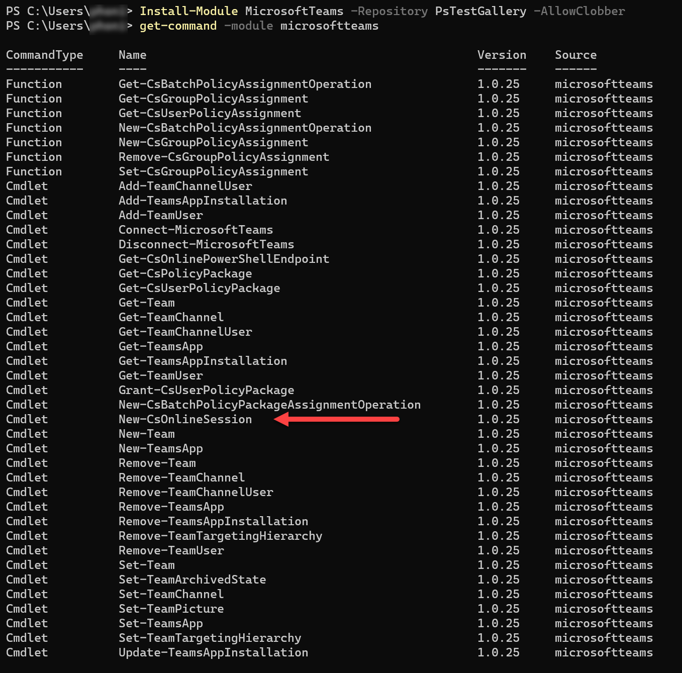Click the Set-TeamsApp cmdlet name
Image resolution: width=682 pixels, height=673 pixels.
point(161,623)
